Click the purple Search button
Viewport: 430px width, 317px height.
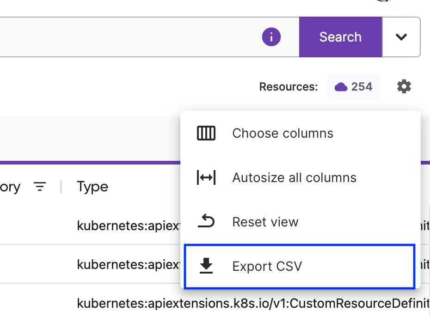tap(340, 37)
